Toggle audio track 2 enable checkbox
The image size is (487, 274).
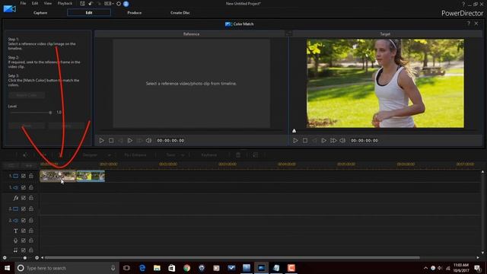(24, 220)
